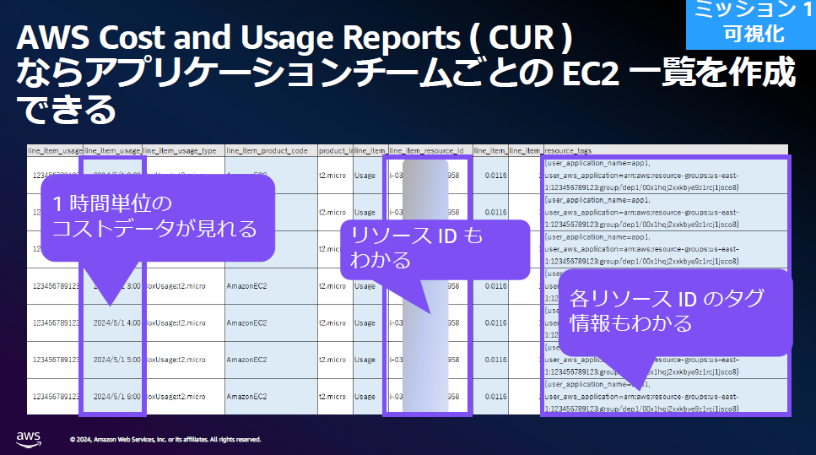The image size is (816, 455).
Task: Click the '2024/5/1 6:00' time cell
Action: pyautogui.click(x=116, y=397)
